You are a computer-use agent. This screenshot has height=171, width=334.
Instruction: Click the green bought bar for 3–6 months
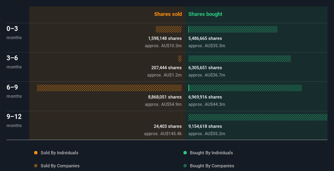pyautogui.click(x=240, y=59)
